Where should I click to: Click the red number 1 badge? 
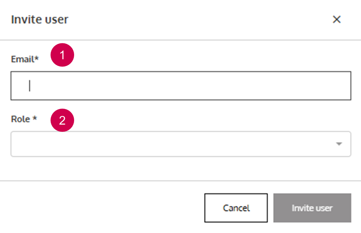coord(62,56)
